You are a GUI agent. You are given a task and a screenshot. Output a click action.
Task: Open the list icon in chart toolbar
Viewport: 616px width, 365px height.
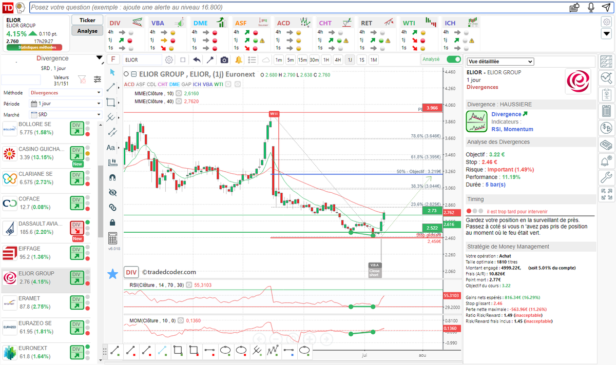pos(252,59)
